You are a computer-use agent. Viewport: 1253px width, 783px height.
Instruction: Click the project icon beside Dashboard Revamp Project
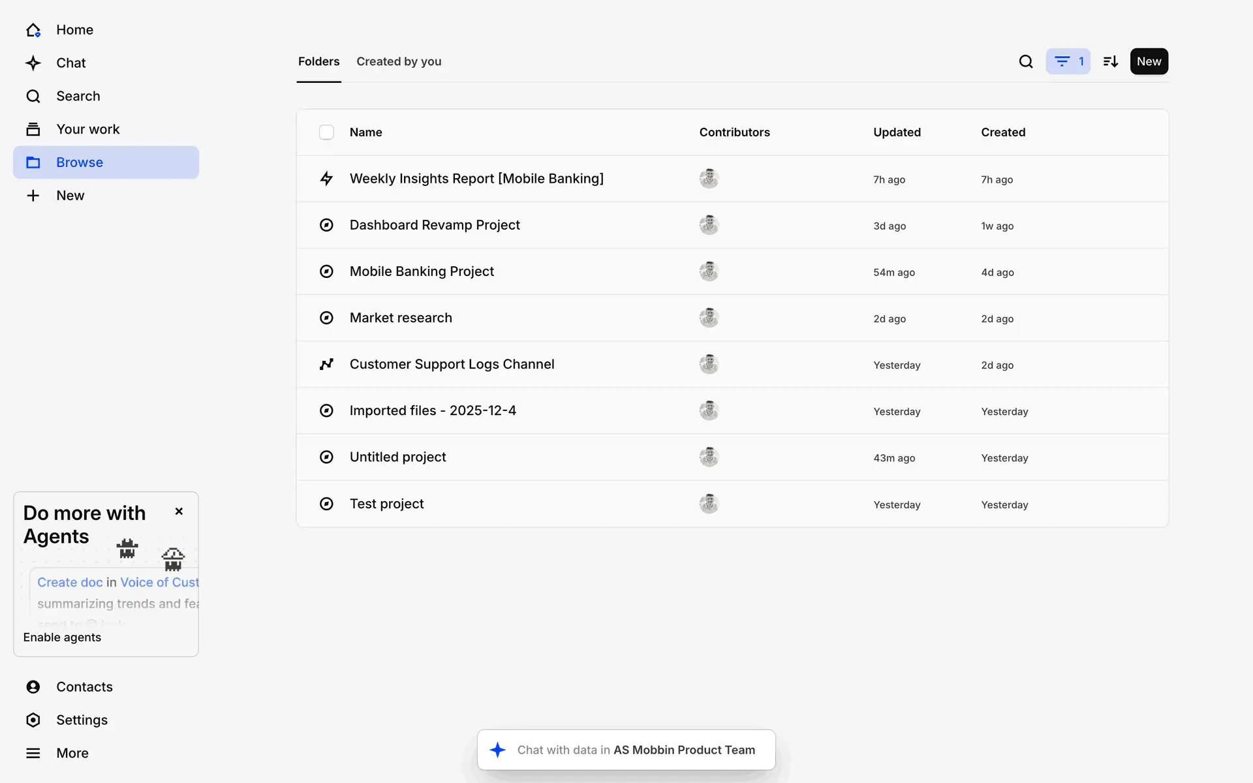point(326,225)
